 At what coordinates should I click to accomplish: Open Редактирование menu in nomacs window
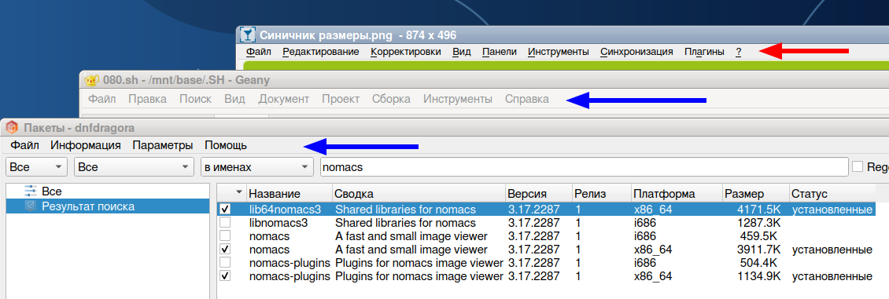[x=321, y=52]
